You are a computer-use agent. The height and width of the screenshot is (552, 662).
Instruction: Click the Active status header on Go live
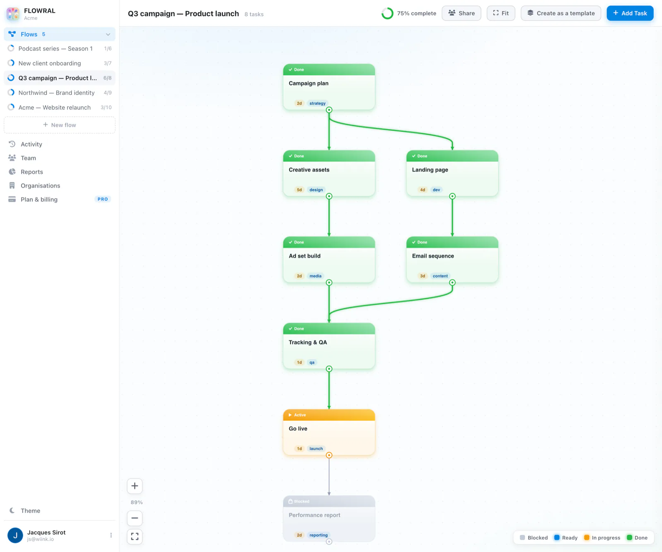tap(329, 415)
